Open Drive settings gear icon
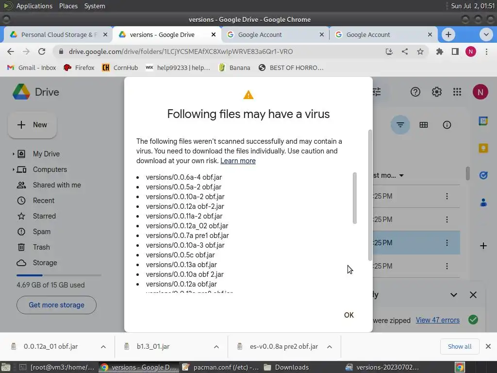 [x=436, y=92]
